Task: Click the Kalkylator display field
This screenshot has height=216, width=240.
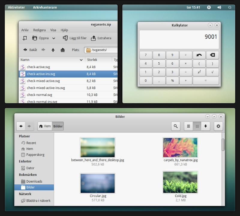Action: [x=179, y=39]
